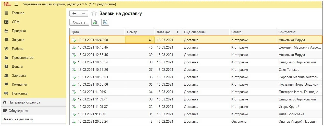324x126 pixels.
Task: Click the back navigation arrow
Action: point(74,14)
